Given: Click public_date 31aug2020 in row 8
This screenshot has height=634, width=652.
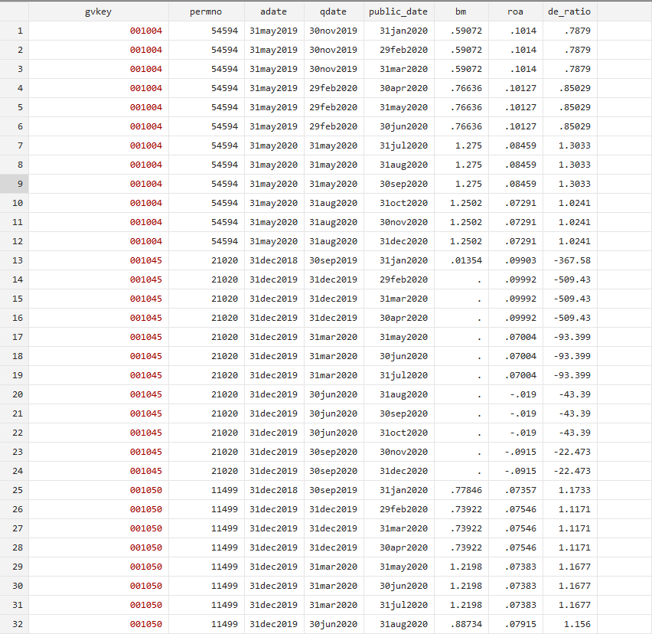Looking at the screenshot, I should point(399,165).
